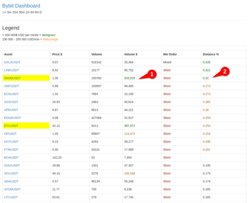Screen dimensions: 248x203
Task: Switch to the 6H timeframe
Action: click(x=37, y=12)
